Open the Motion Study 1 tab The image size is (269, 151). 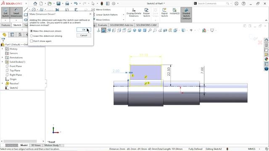pyautogui.click(x=52, y=145)
